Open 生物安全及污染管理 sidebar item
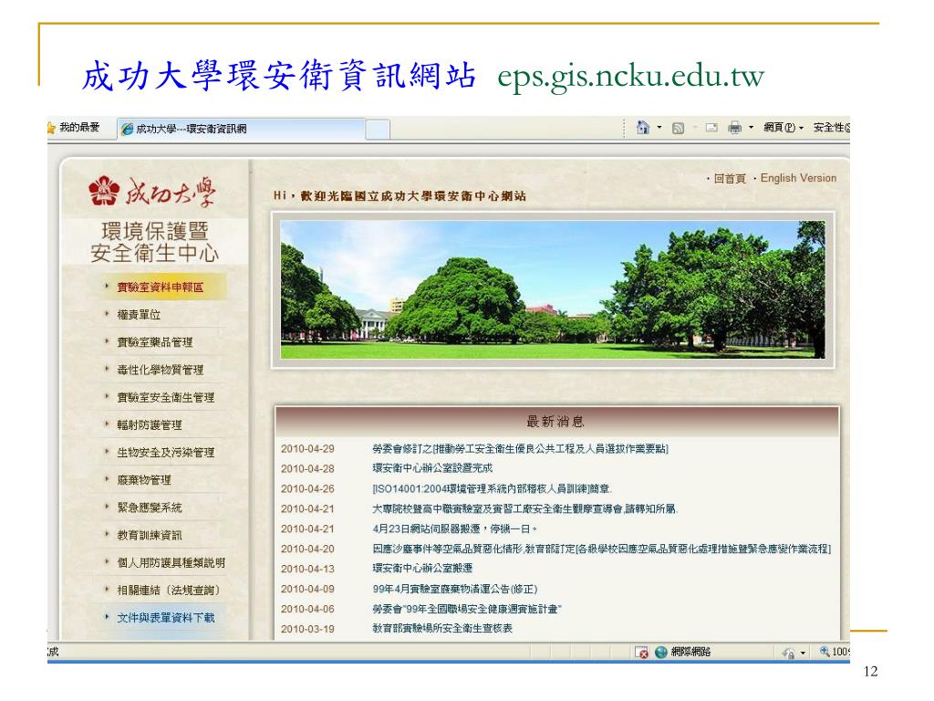 coord(166,453)
